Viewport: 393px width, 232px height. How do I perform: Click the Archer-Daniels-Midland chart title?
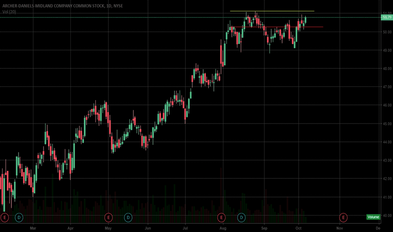point(63,6)
